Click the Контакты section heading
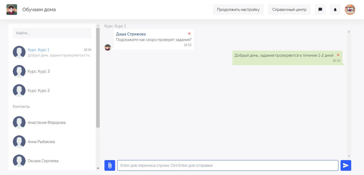This screenshot has height=175, width=364. pyautogui.click(x=21, y=107)
